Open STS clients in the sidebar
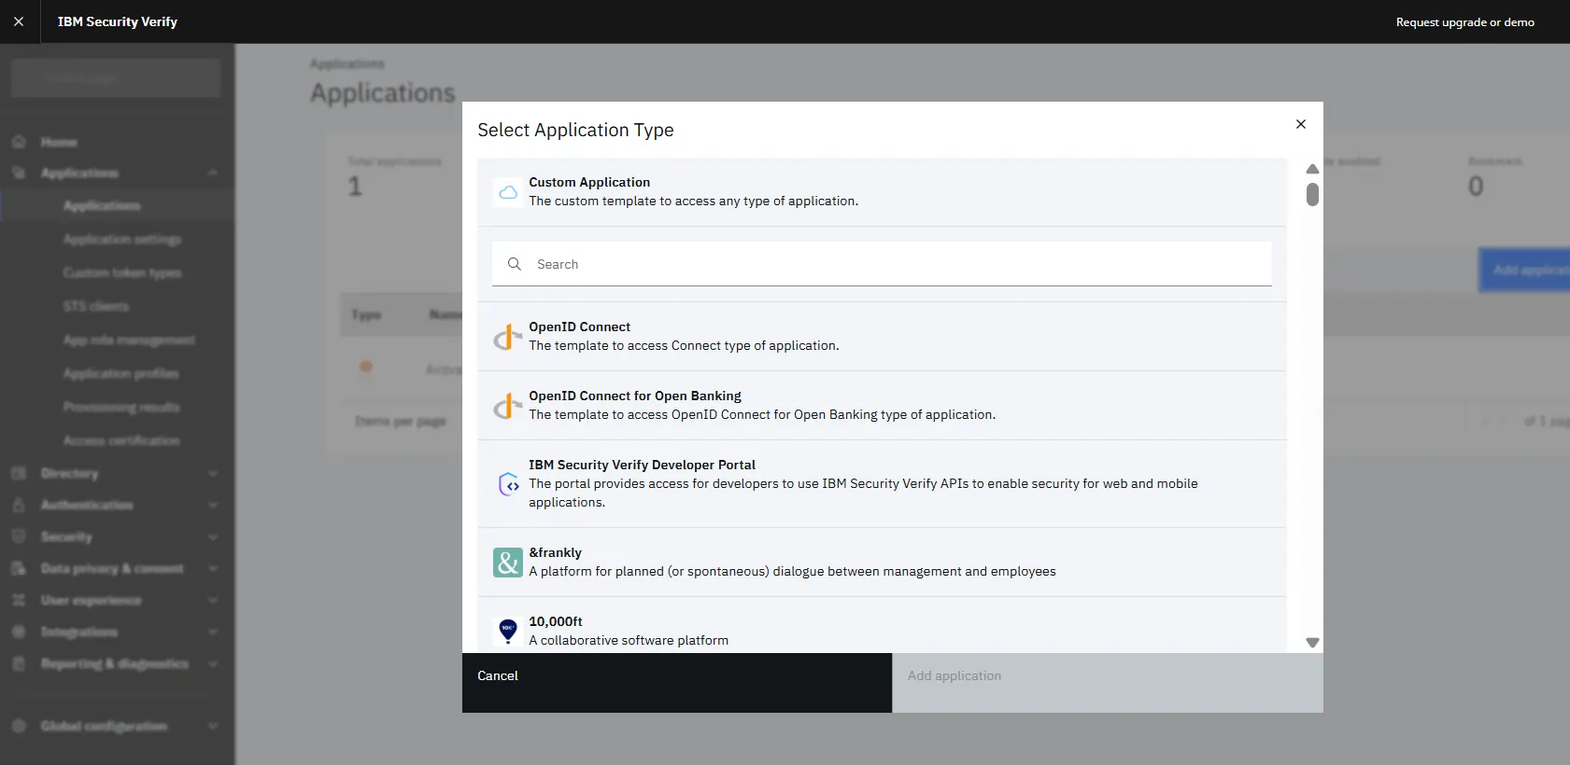Image resolution: width=1570 pixels, height=765 pixels. pos(117,306)
